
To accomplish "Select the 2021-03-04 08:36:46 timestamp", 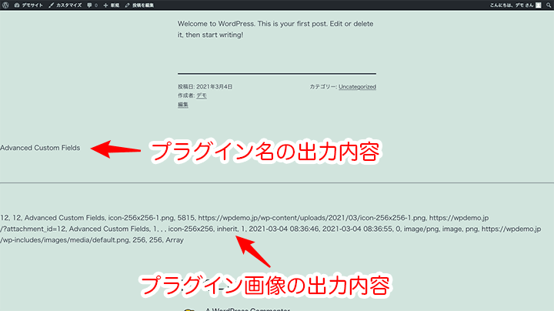I will [284, 229].
